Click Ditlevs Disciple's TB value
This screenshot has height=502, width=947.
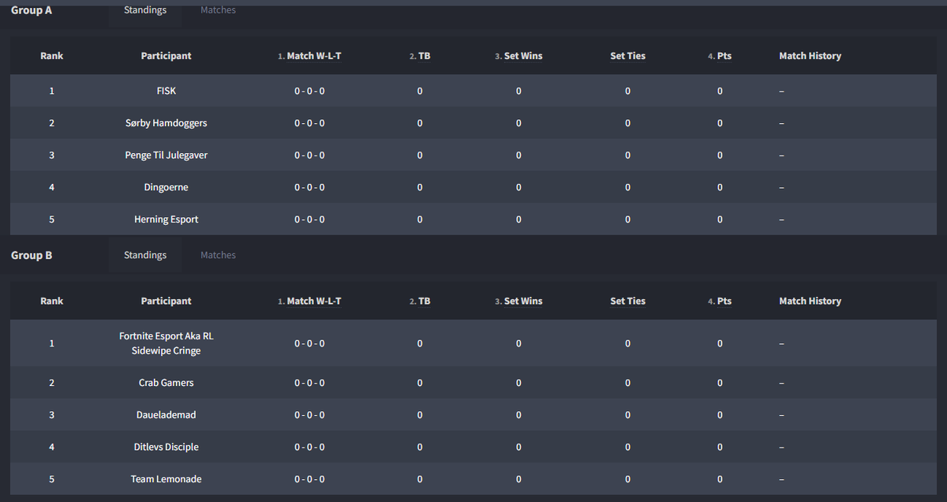(x=420, y=447)
